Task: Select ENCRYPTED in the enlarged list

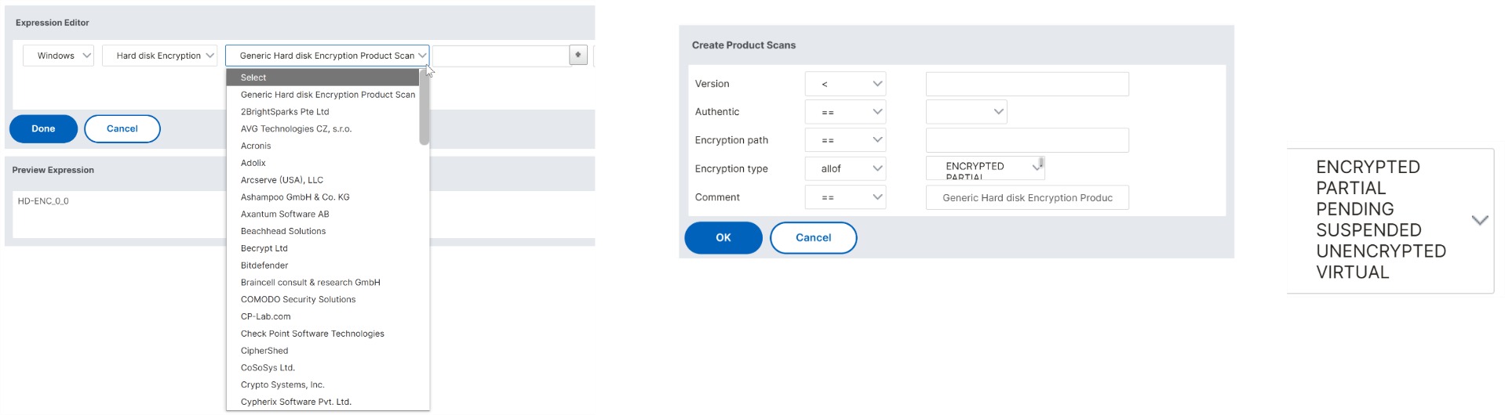Action: pyautogui.click(x=1368, y=167)
